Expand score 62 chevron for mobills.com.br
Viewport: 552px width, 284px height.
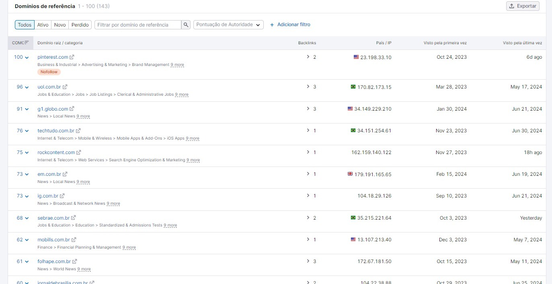pyautogui.click(x=27, y=240)
